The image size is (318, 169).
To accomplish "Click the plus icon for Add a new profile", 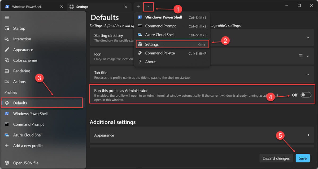I will [7, 145].
